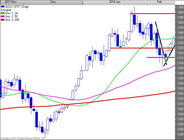Click the magenta Gns. 2: 50 legend swatch
The image size is (184, 140).
[x=2, y=16]
